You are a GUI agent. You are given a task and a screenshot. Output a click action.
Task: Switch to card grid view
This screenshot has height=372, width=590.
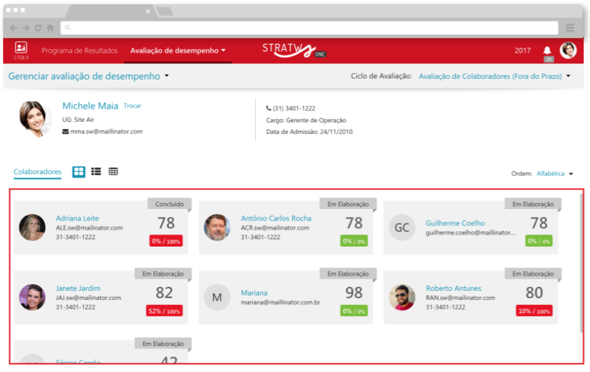(79, 172)
